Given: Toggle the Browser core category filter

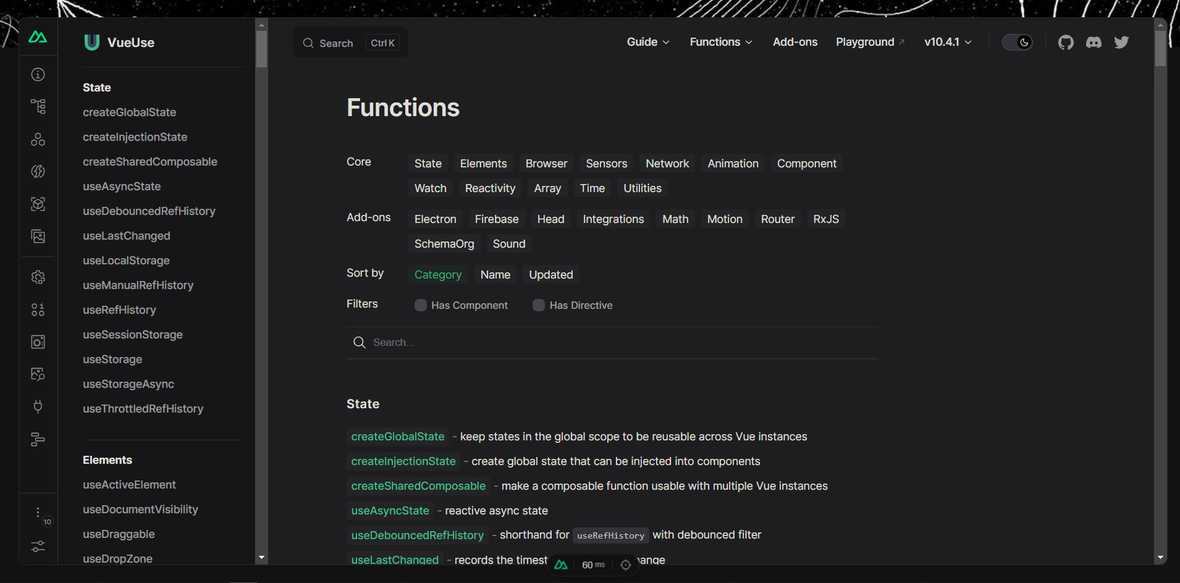Looking at the screenshot, I should (546, 164).
